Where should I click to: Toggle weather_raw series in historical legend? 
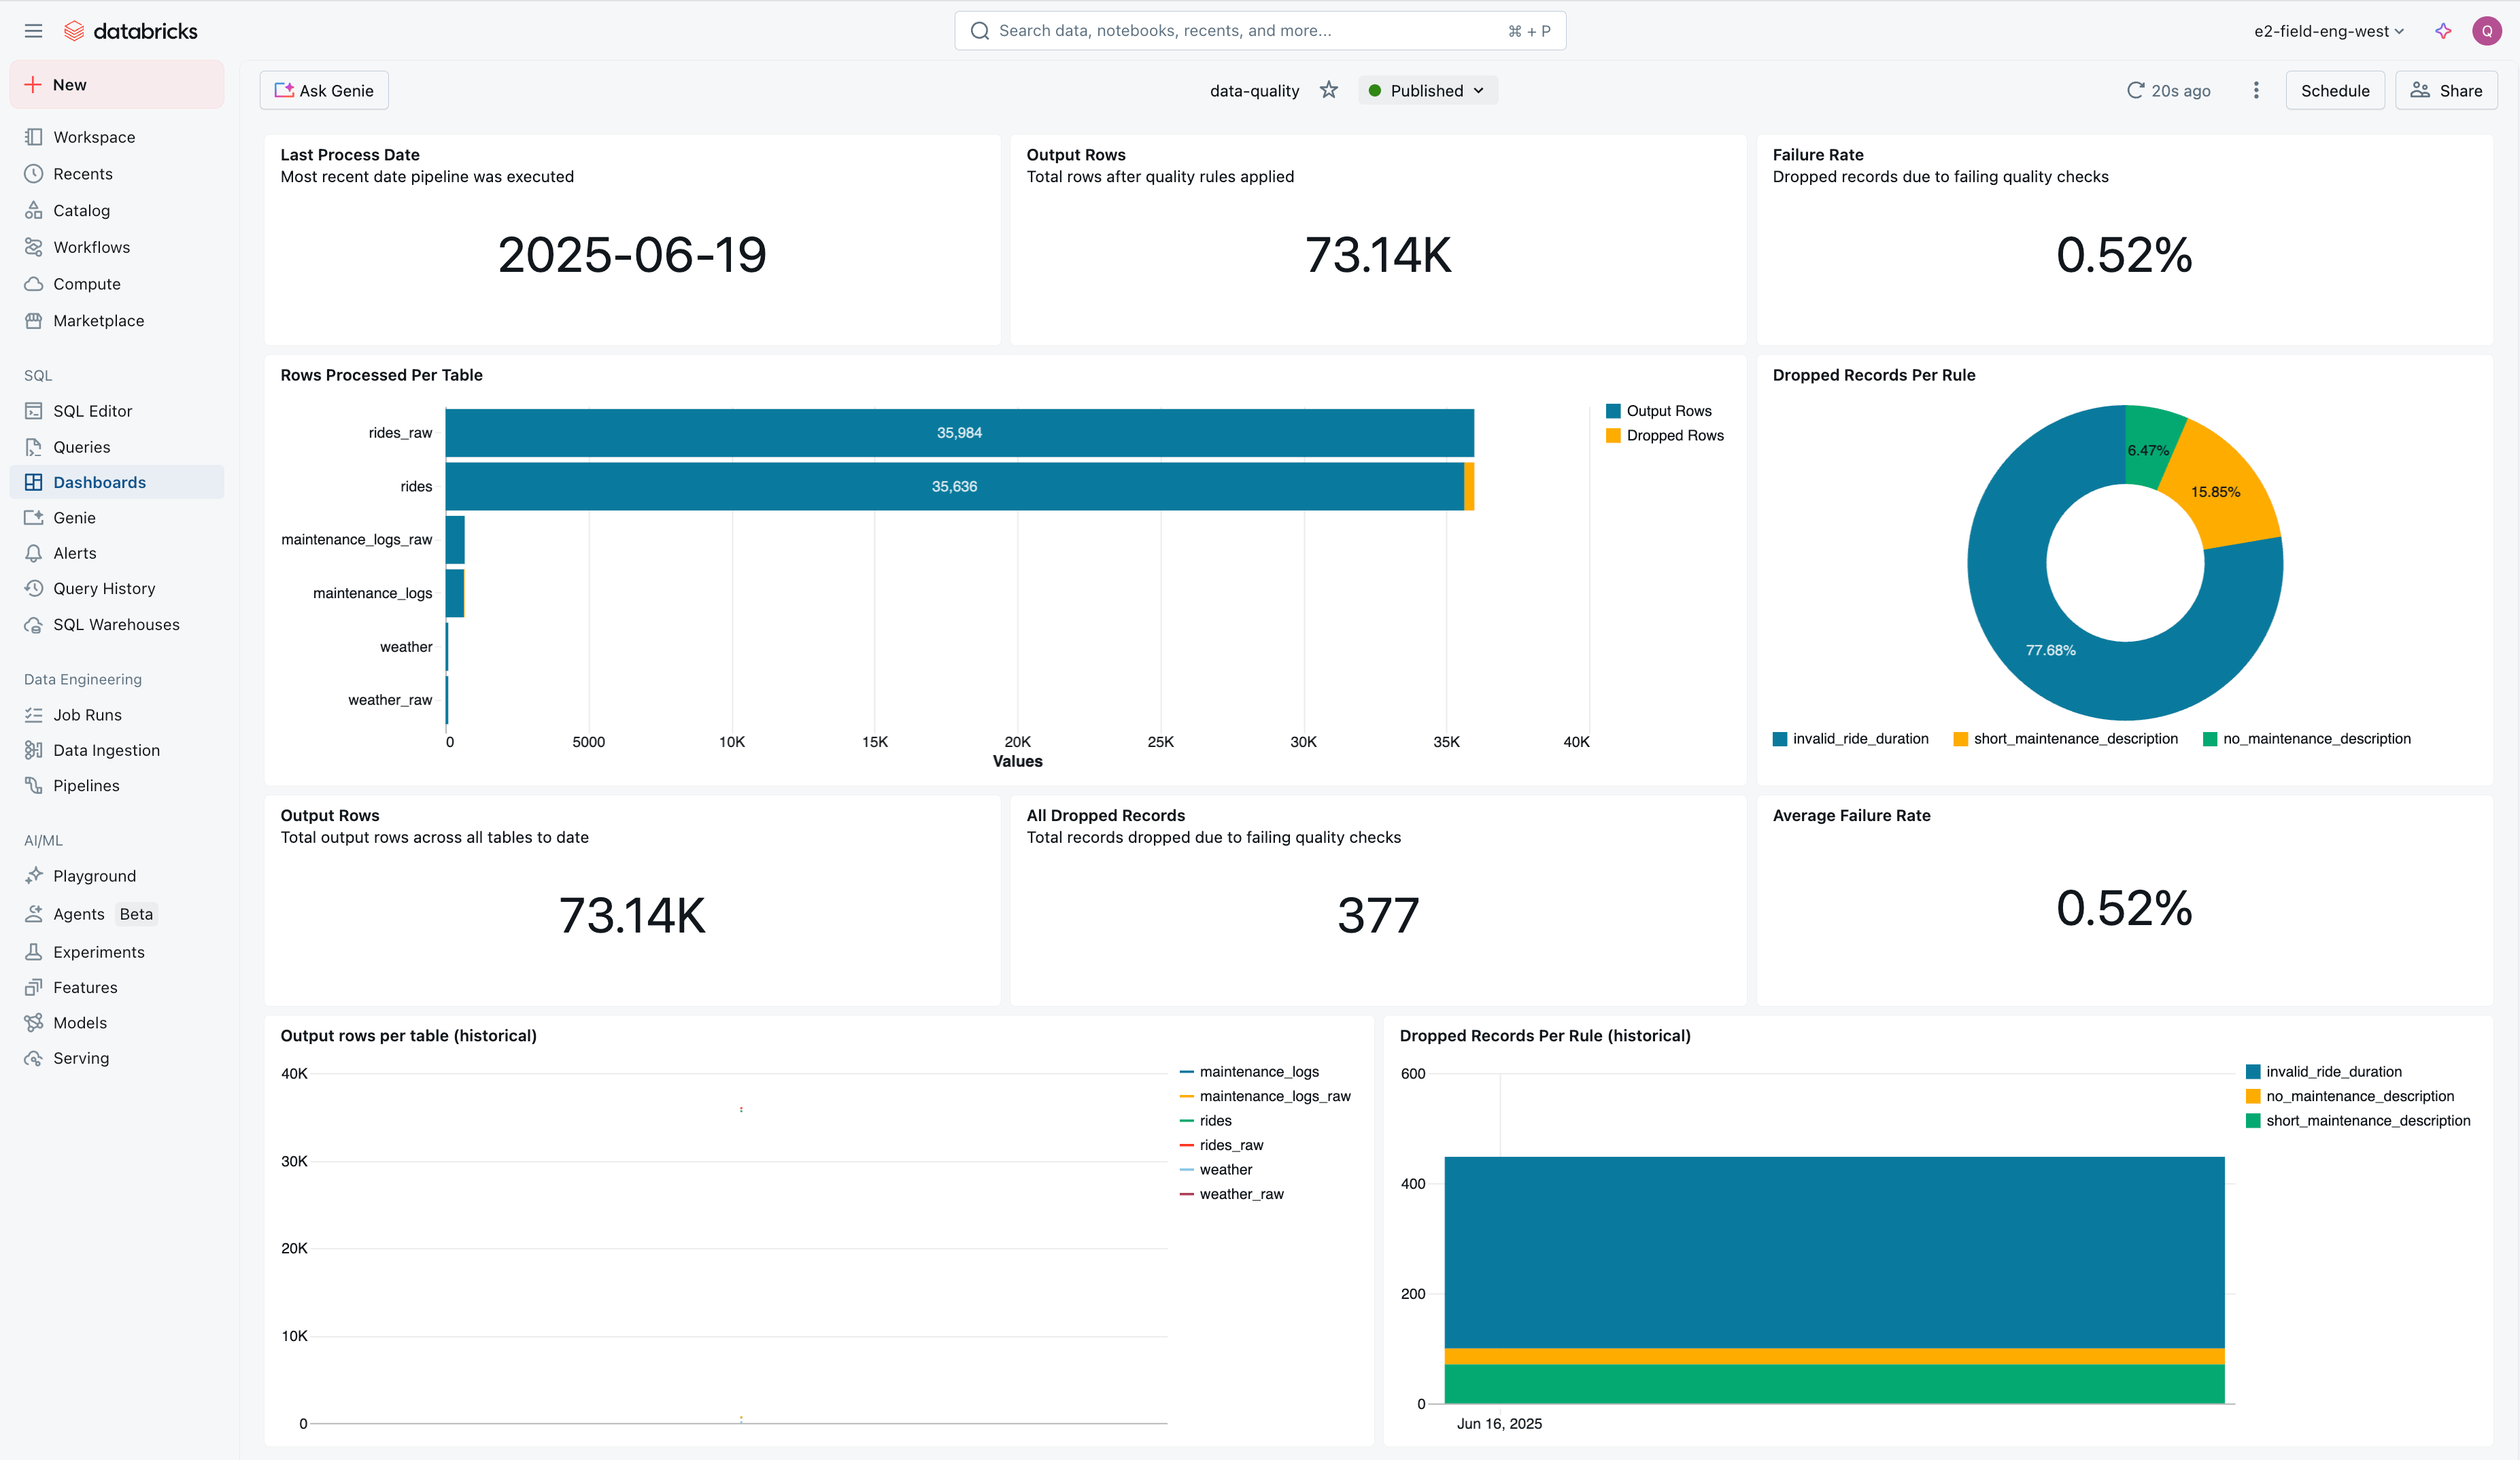pos(1232,1194)
